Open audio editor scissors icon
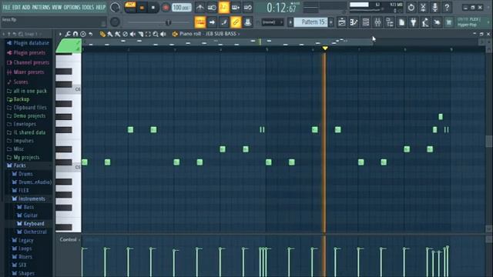The image size is (493, 277). [x=423, y=7]
